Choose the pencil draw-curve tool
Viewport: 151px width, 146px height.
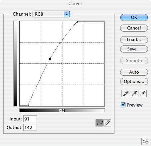(107, 123)
